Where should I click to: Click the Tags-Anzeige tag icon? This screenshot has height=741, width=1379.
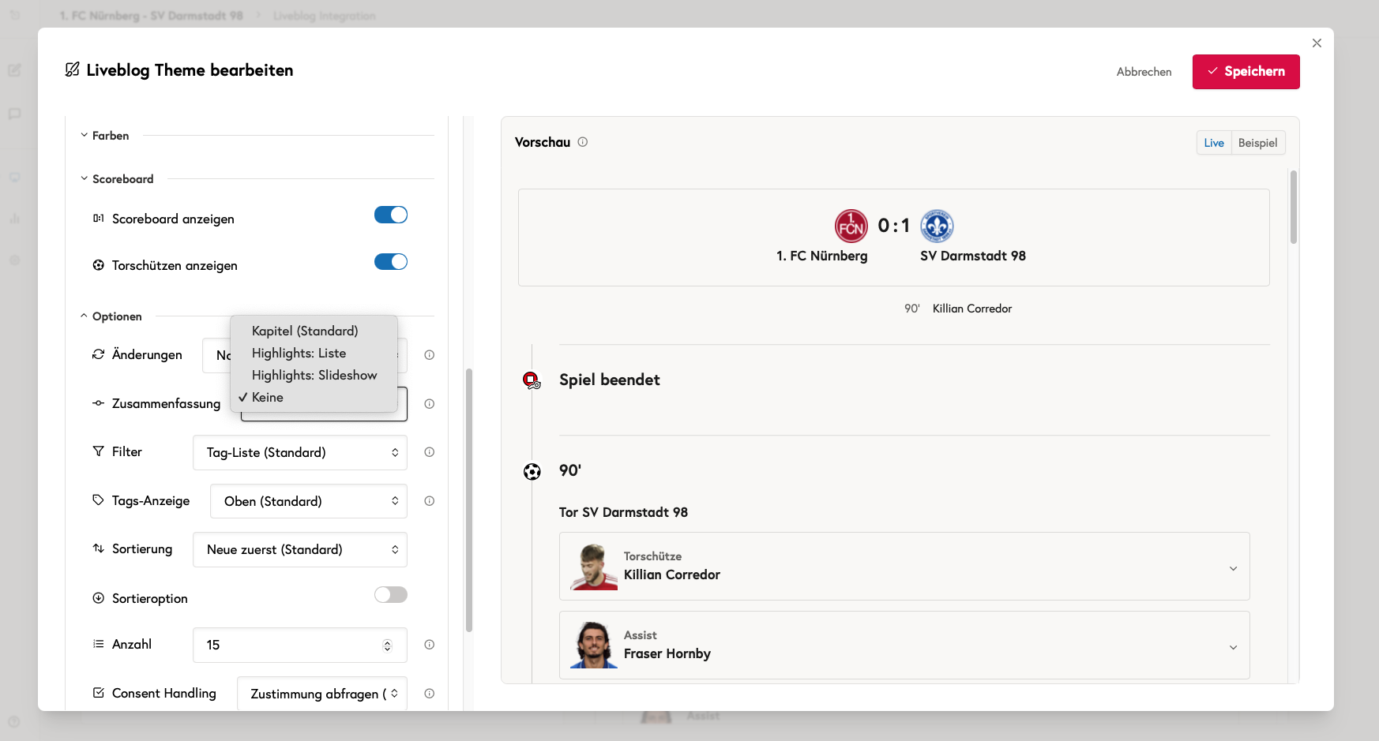[99, 500]
